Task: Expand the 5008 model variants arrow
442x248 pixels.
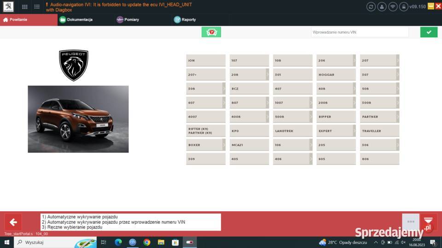Action: tap(311, 117)
